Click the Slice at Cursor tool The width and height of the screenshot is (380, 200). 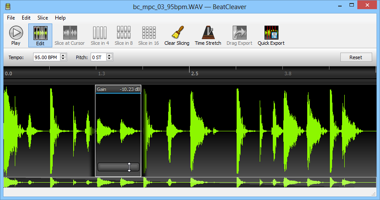70,35
